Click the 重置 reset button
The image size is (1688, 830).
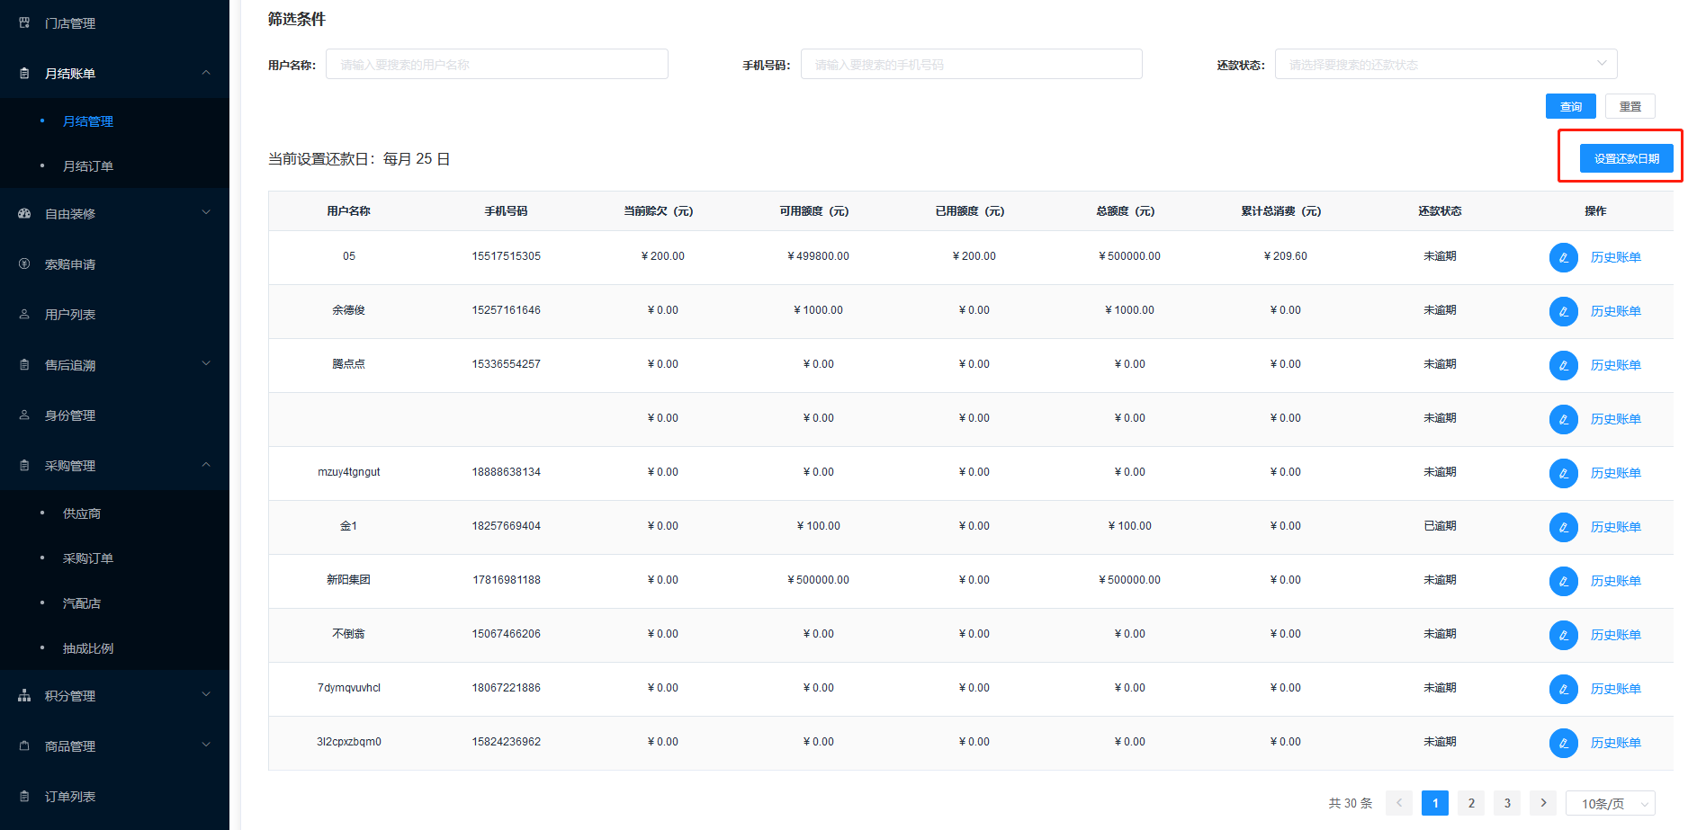pyautogui.click(x=1630, y=106)
